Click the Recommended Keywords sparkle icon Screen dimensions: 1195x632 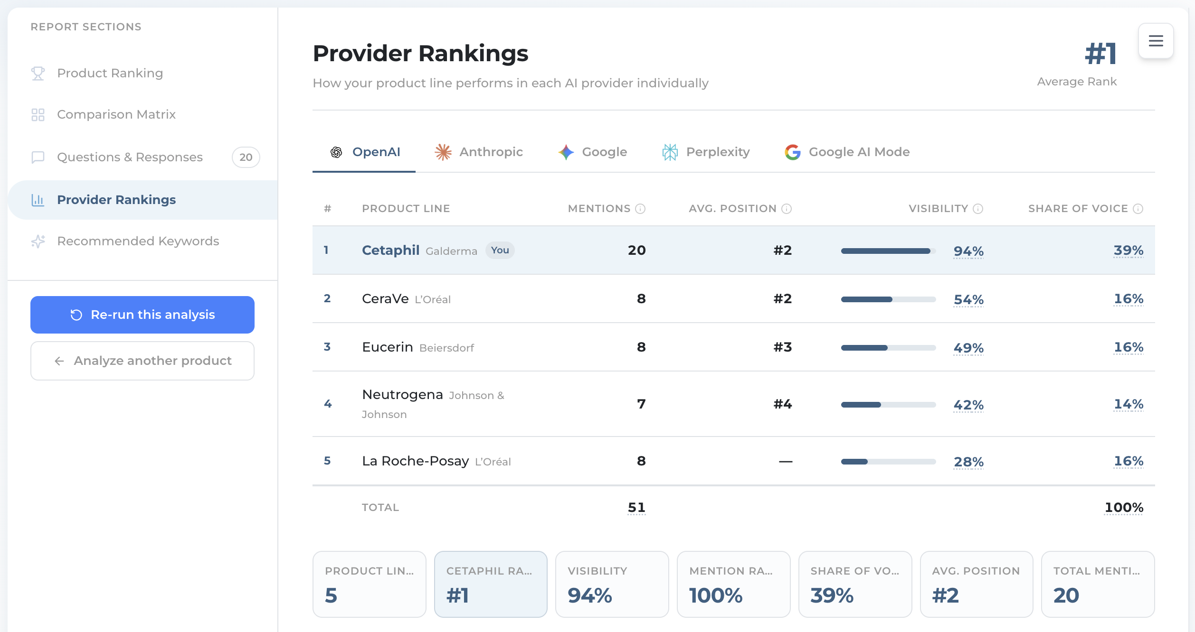(38, 241)
